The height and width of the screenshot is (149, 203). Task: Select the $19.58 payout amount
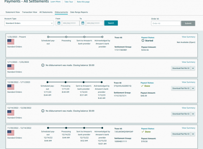coord(144,141)
